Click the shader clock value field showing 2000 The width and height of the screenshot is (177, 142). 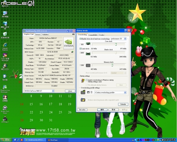click(82, 53)
